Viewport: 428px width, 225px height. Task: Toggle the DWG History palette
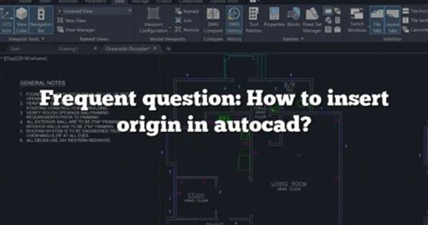(x=234, y=20)
